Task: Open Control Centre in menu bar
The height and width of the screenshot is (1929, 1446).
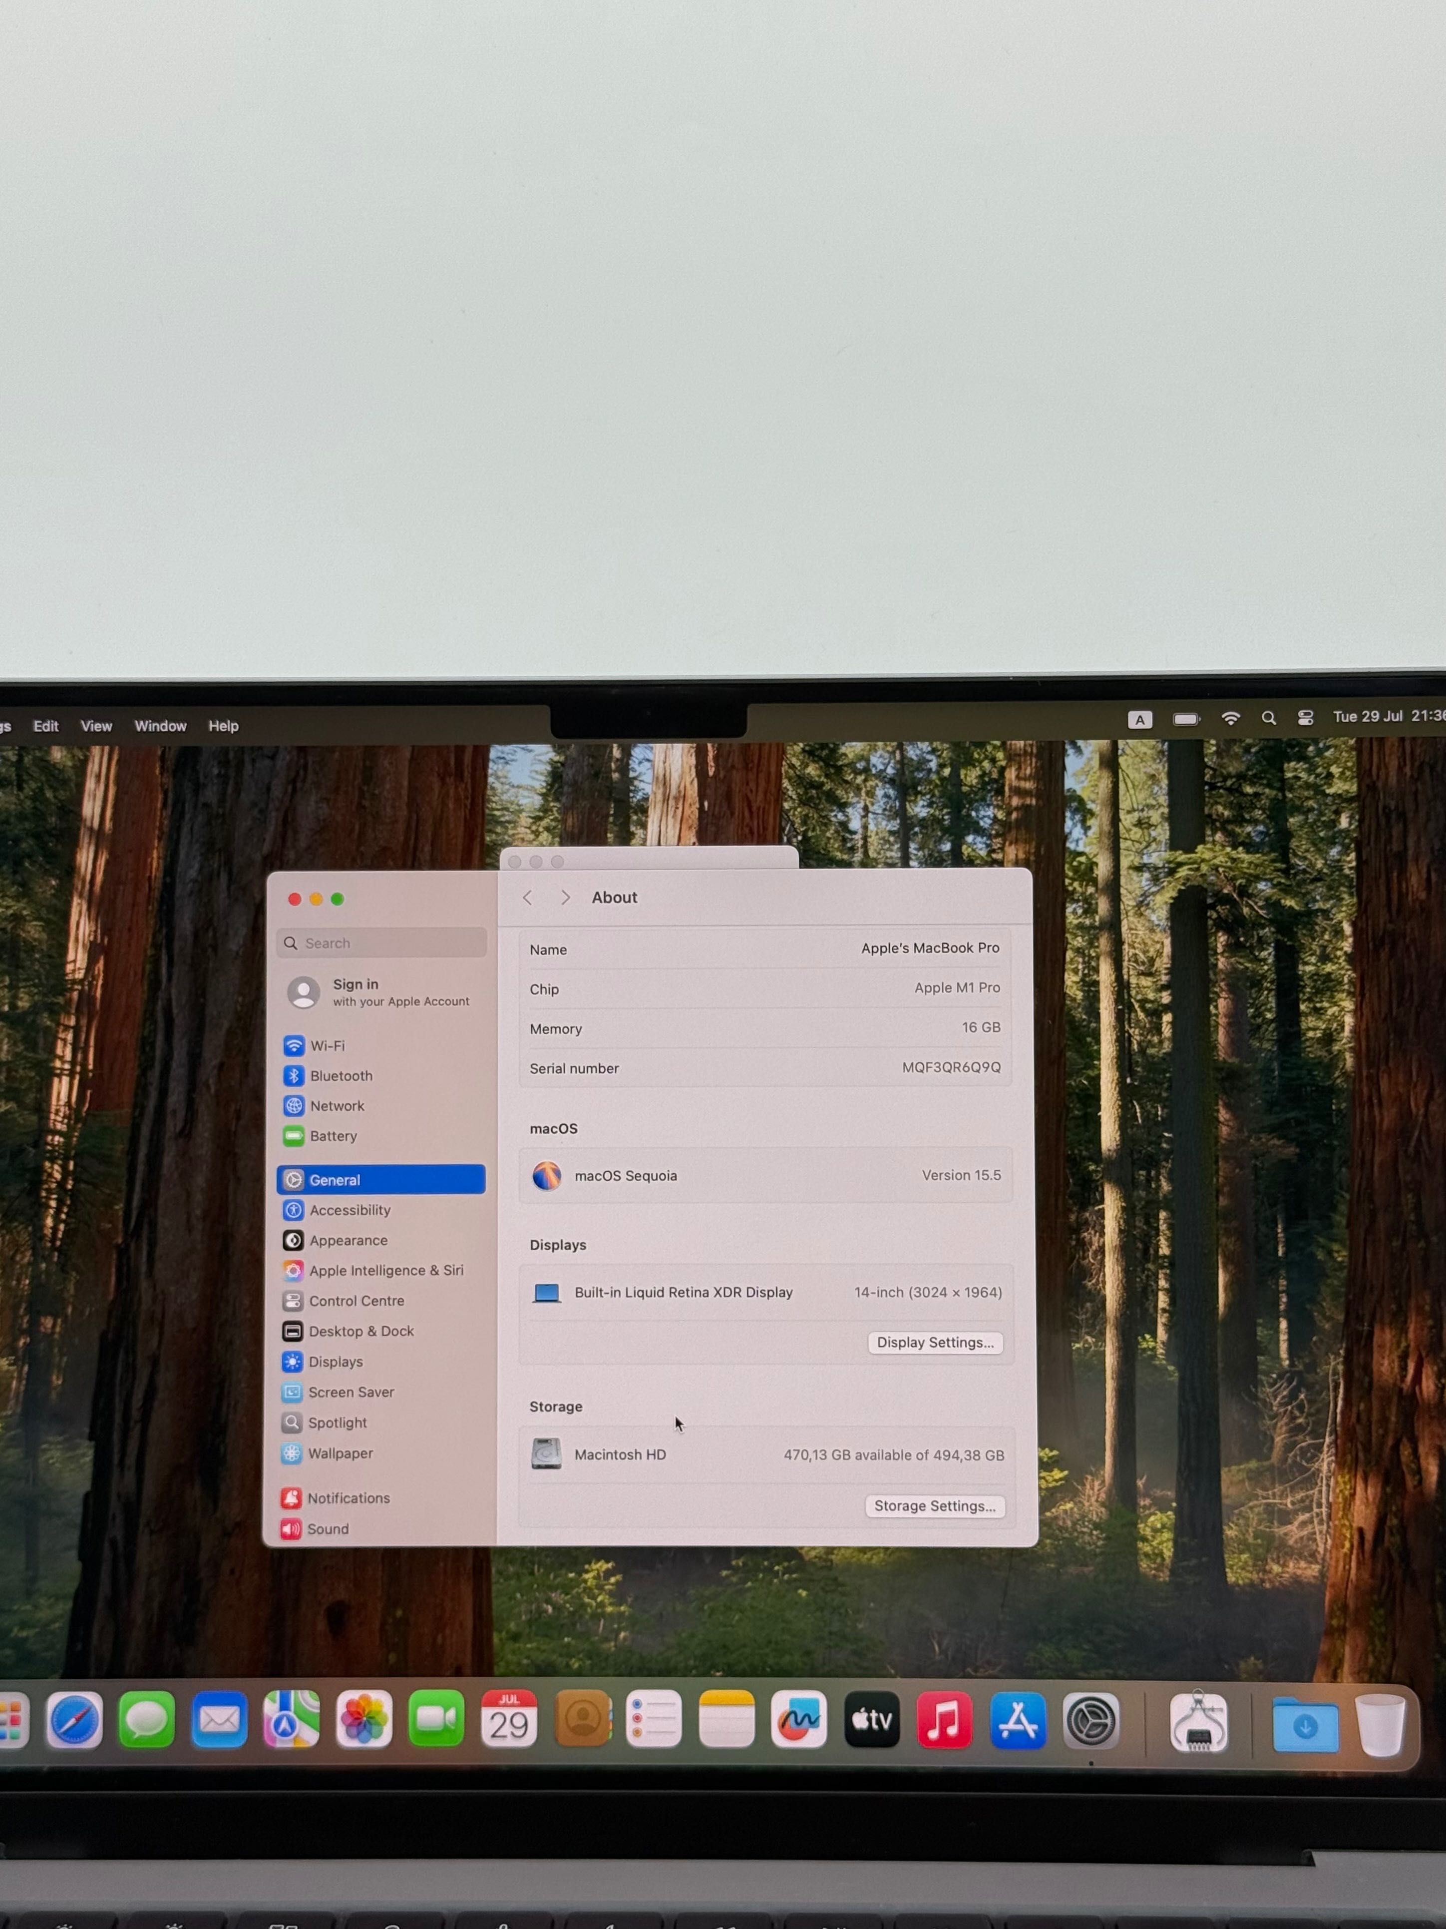Action: (1306, 718)
